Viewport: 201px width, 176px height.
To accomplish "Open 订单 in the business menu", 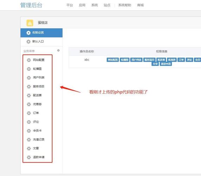I will [x=36, y=113].
